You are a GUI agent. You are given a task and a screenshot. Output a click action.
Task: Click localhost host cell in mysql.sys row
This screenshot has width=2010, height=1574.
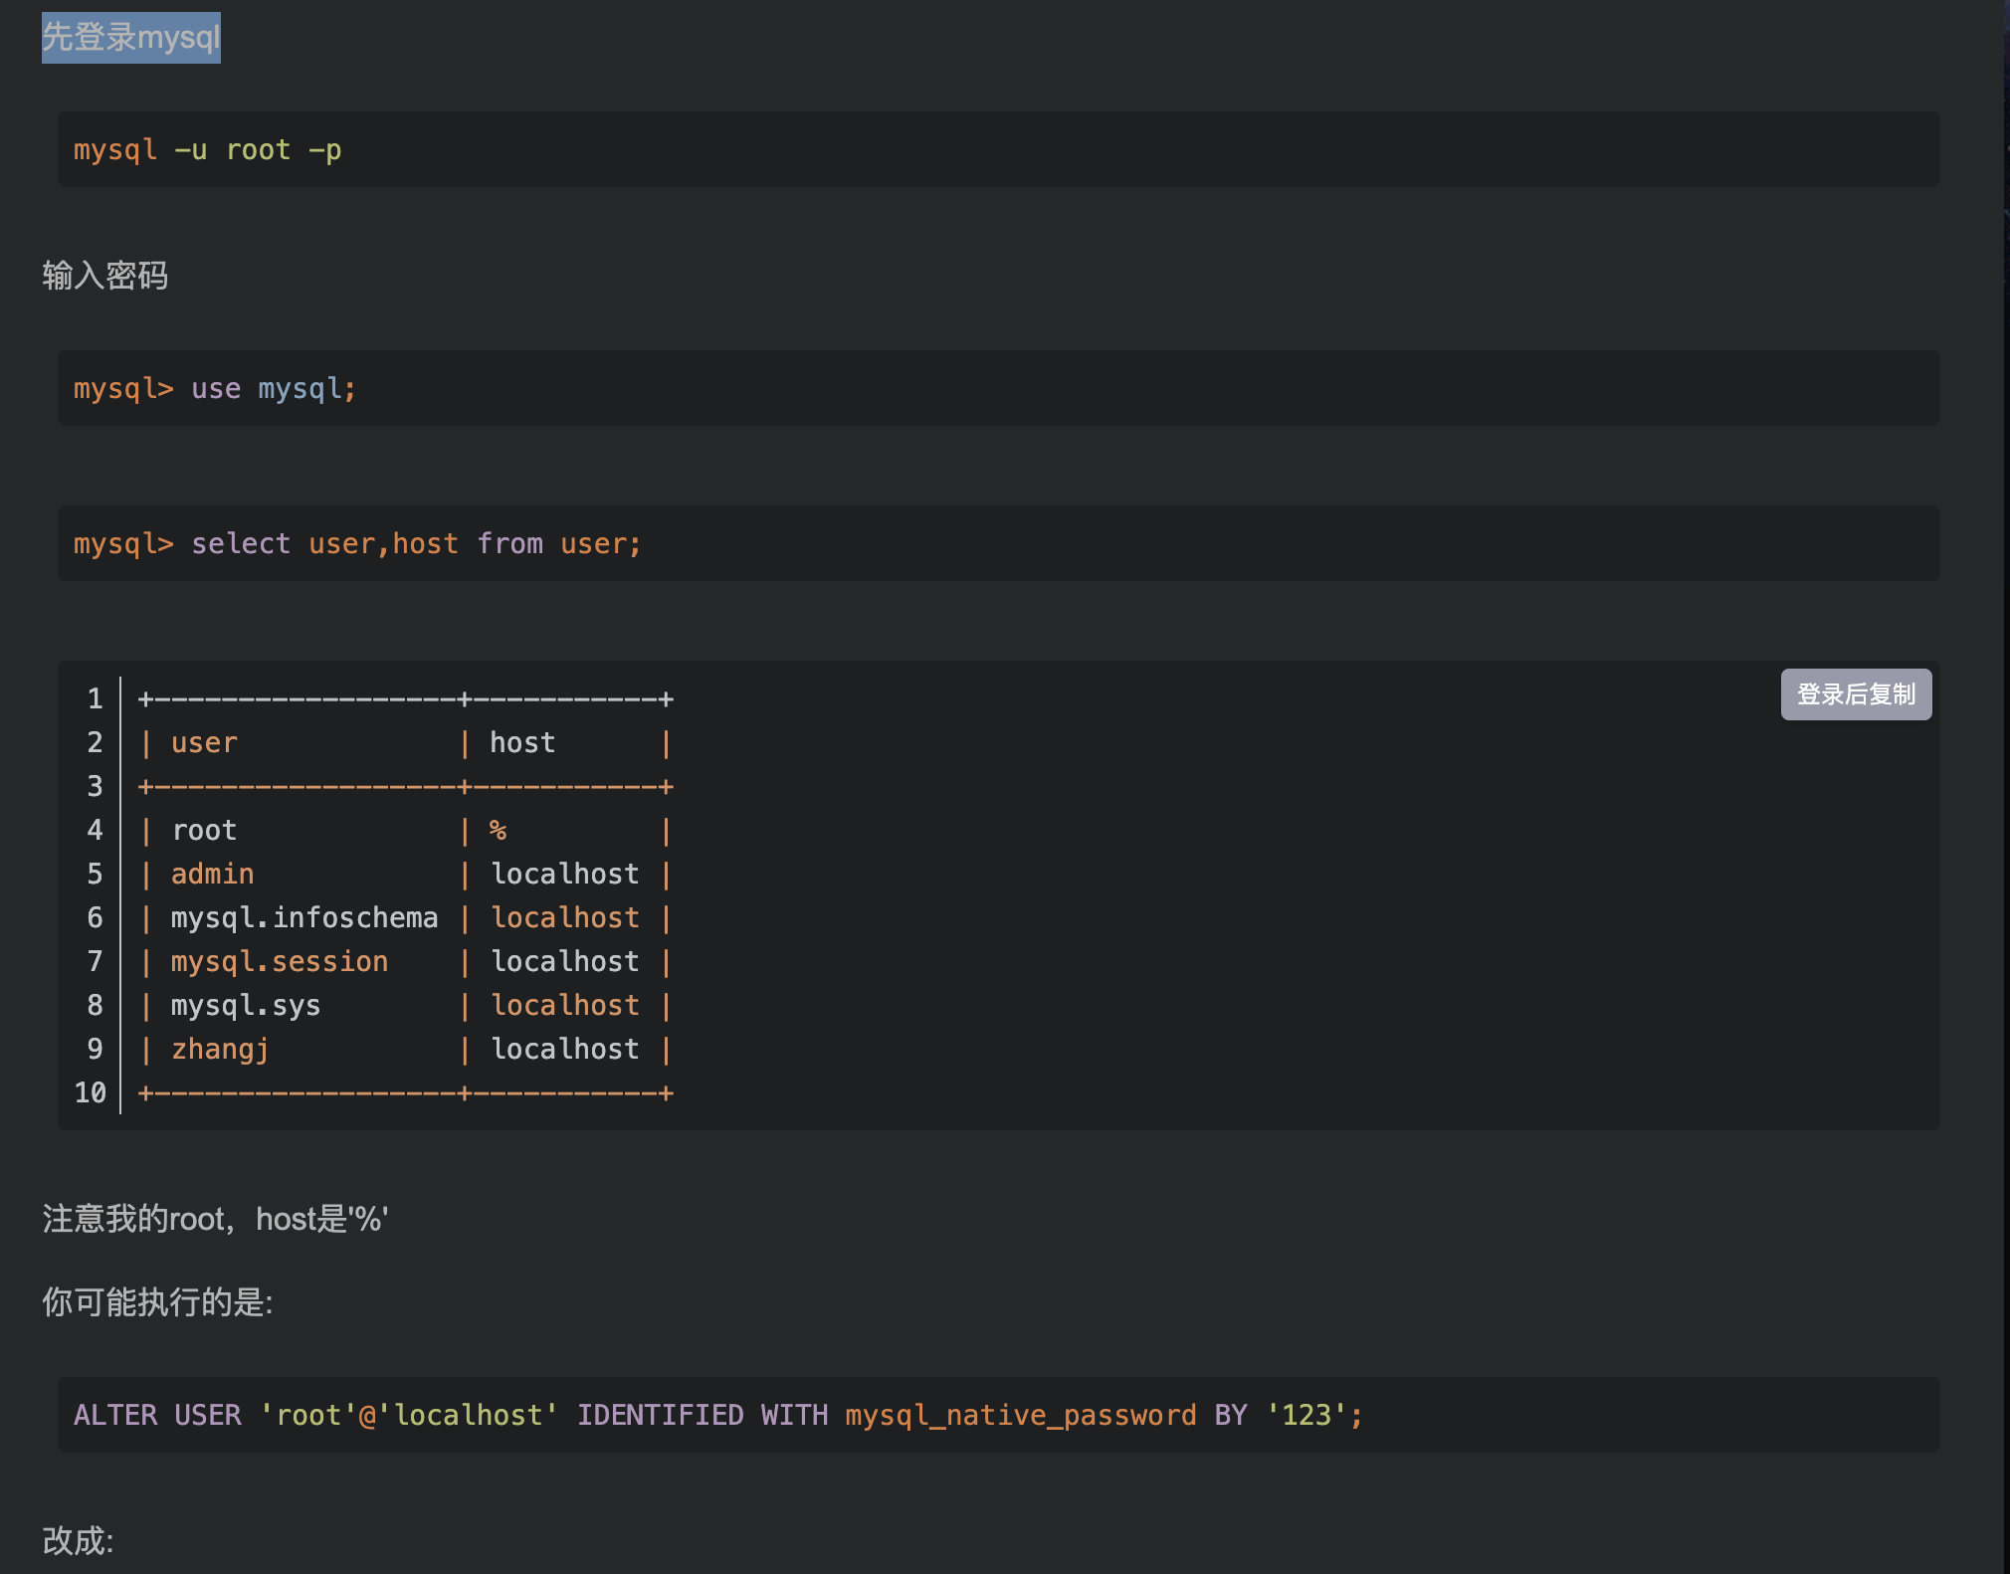tap(565, 1005)
